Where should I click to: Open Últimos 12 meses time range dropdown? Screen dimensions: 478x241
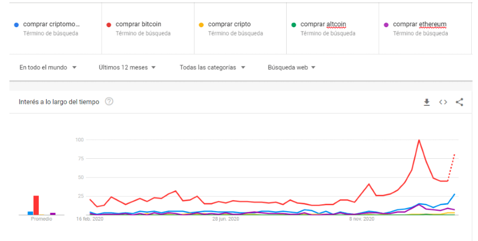point(127,68)
